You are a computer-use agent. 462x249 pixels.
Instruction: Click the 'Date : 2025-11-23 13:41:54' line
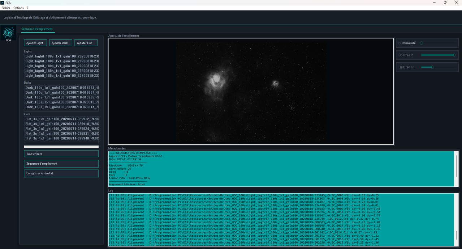(x=125, y=159)
